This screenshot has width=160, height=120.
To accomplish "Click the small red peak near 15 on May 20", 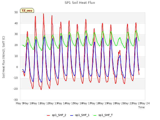I will click(x=120, y=50).
